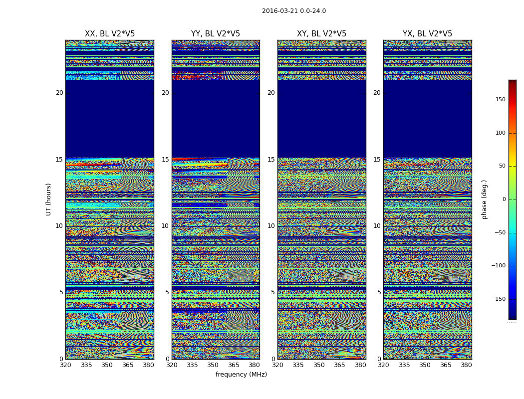The height and width of the screenshot is (399, 524).
Task: Click the '20' hour tick of the YY plot
Action: pyautogui.click(x=165, y=93)
